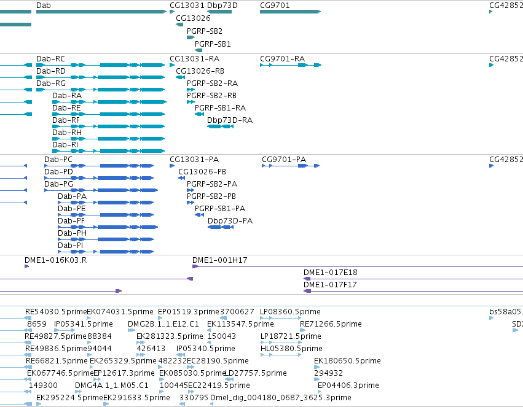The height and width of the screenshot is (407, 523).
Task: Select the Dab-RC transcript label
Action: (x=50, y=59)
